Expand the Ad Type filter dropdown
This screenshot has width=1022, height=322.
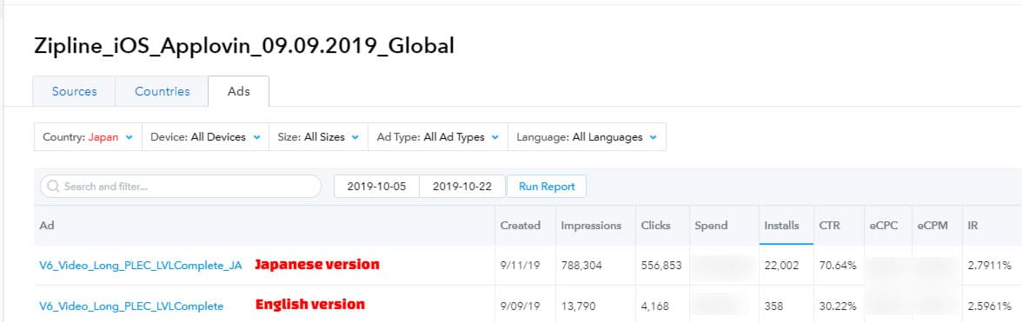coord(438,137)
